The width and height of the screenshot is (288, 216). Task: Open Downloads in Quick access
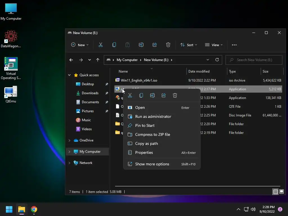[90, 93]
